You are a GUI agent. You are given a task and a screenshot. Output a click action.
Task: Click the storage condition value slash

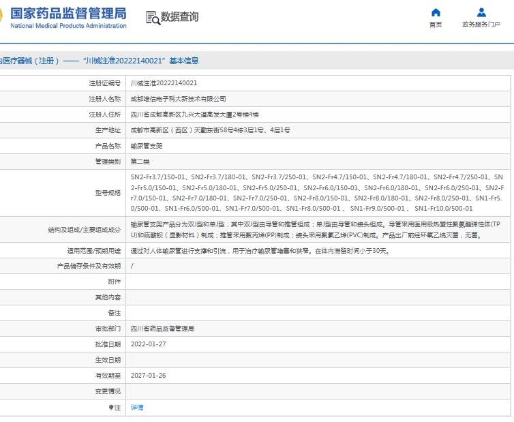132,266
